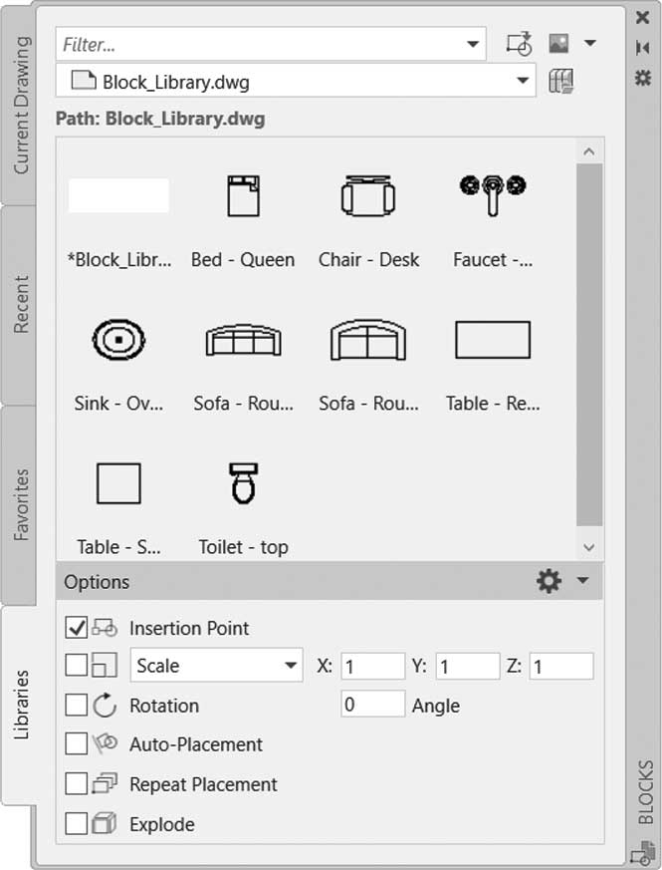Expand the Scale type dropdown
Screen dimensions: 662x870
(216, 665)
